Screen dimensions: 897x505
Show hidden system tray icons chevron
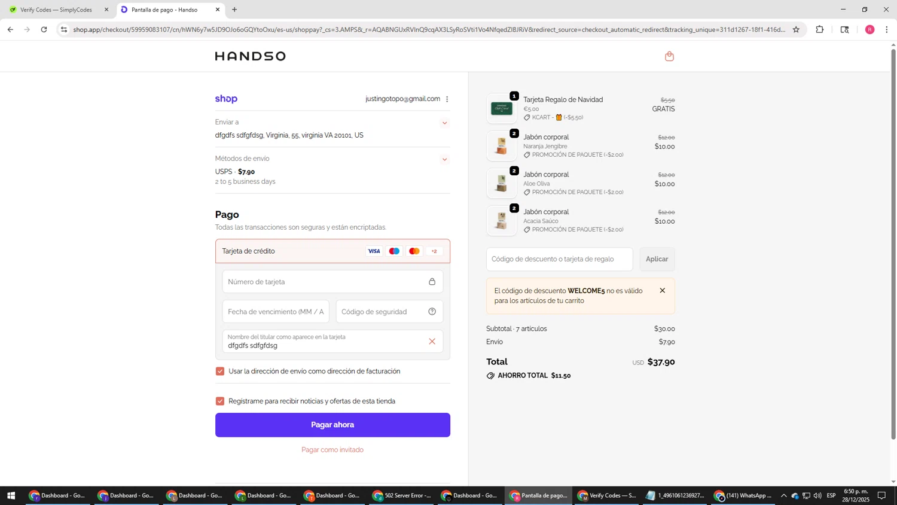(783, 495)
